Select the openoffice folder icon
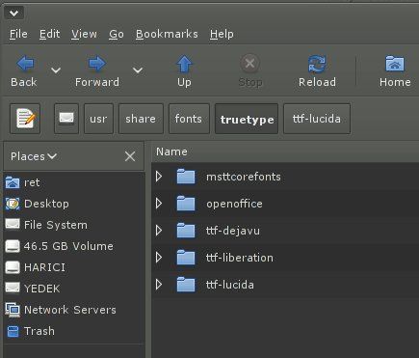Image resolution: width=419 pixels, height=358 pixels. click(186, 204)
